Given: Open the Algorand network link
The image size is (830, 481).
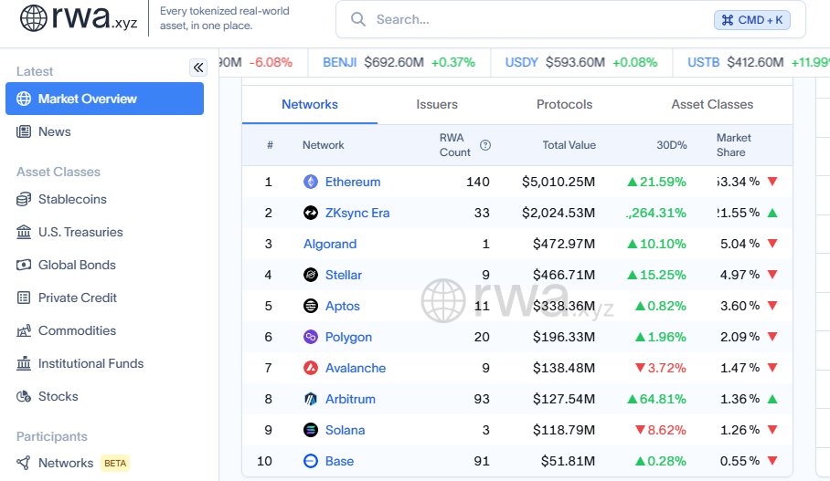Looking at the screenshot, I should tap(330, 244).
